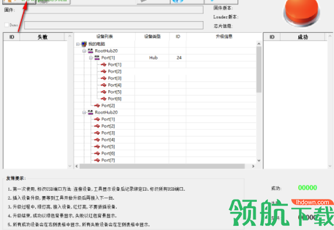Image resolution: width=334 pixels, height=230 pixels.
Task: Click device tree horizontal scrollbar left arrow
Action: click(x=77, y=166)
